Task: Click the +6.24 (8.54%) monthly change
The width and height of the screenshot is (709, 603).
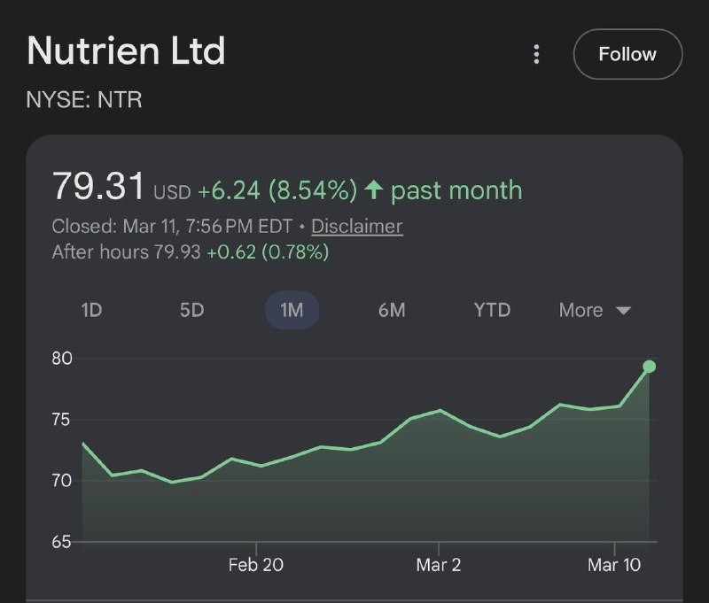Action: pos(277,190)
